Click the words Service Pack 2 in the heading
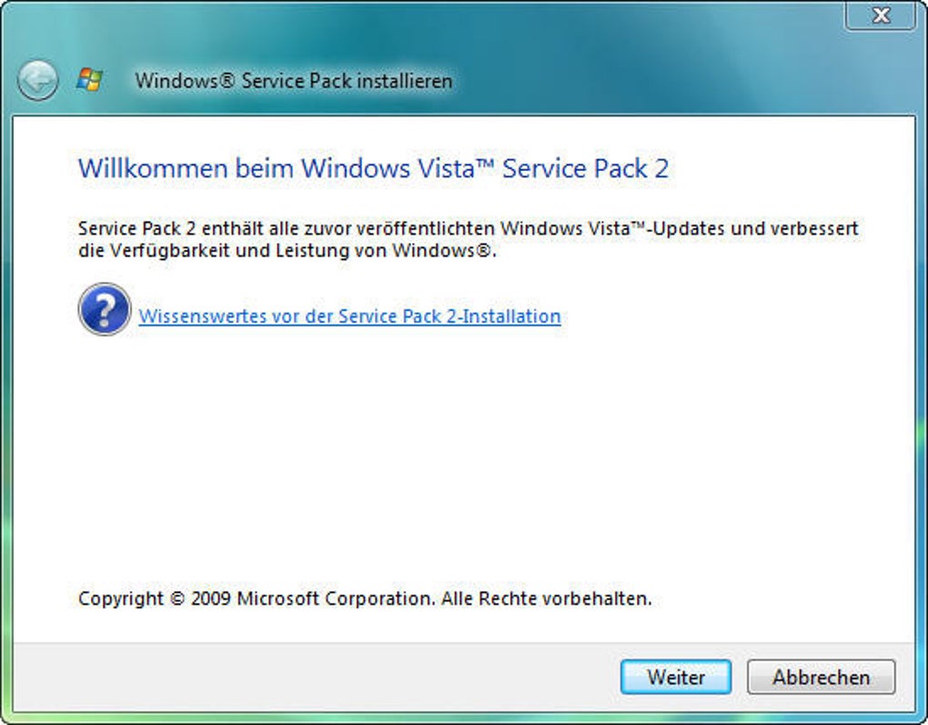 click(585, 168)
